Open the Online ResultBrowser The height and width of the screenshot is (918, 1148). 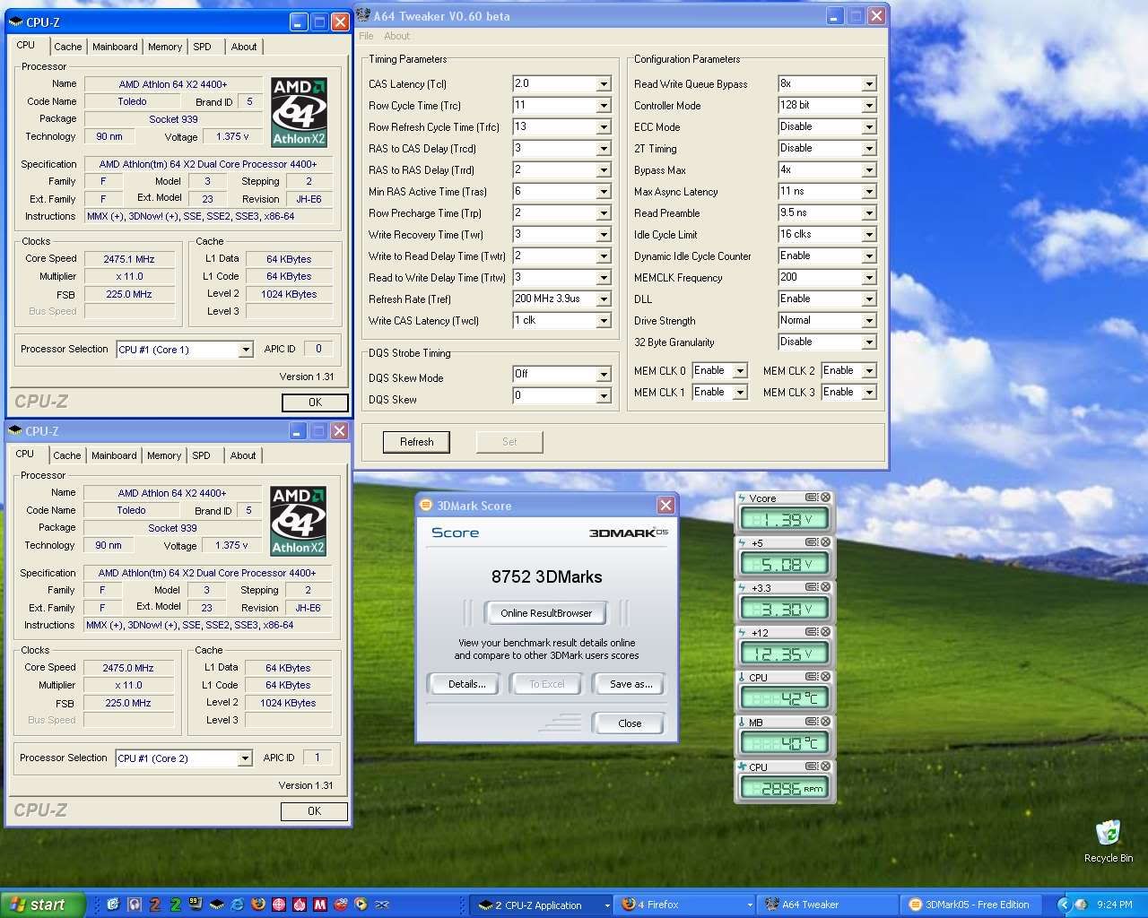click(x=546, y=613)
